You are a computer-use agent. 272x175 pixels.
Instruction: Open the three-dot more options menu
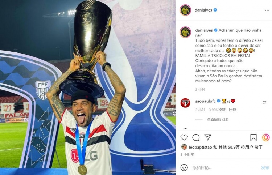click(267, 10)
